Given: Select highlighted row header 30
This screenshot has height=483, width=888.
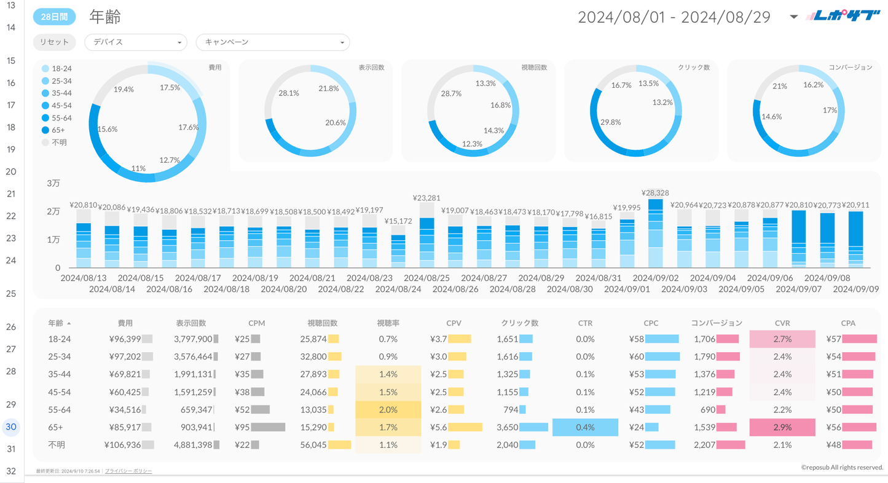Looking at the screenshot, I should (11, 427).
